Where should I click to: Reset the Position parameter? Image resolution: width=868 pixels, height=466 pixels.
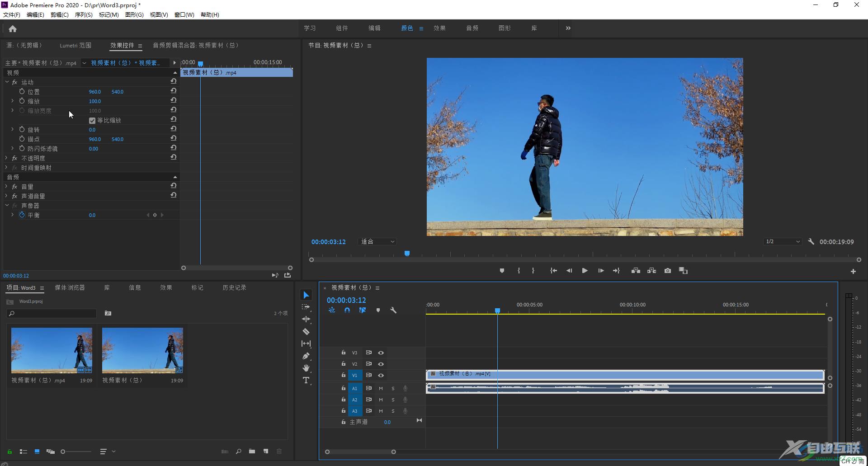tap(173, 91)
